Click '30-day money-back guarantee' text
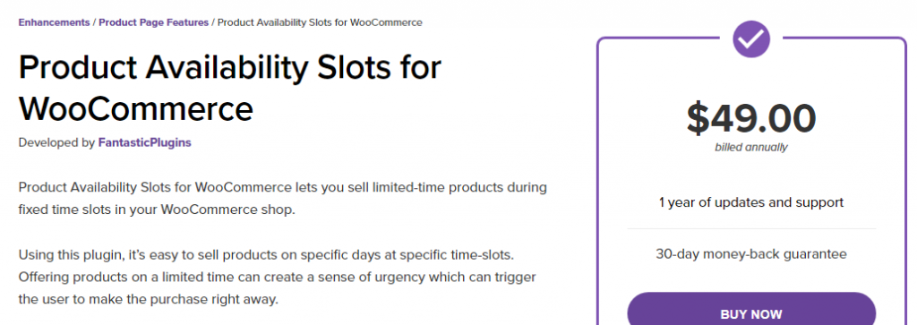The height and width of the screenshot is (325, 917). [x=751, y=254]
